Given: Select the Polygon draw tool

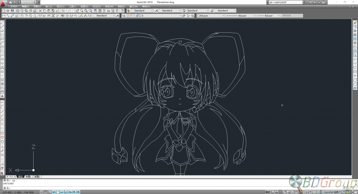Looking at the screenshot, I should click(2, 35).
